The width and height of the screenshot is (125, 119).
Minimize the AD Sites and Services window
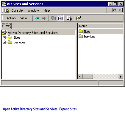[110, 4]
